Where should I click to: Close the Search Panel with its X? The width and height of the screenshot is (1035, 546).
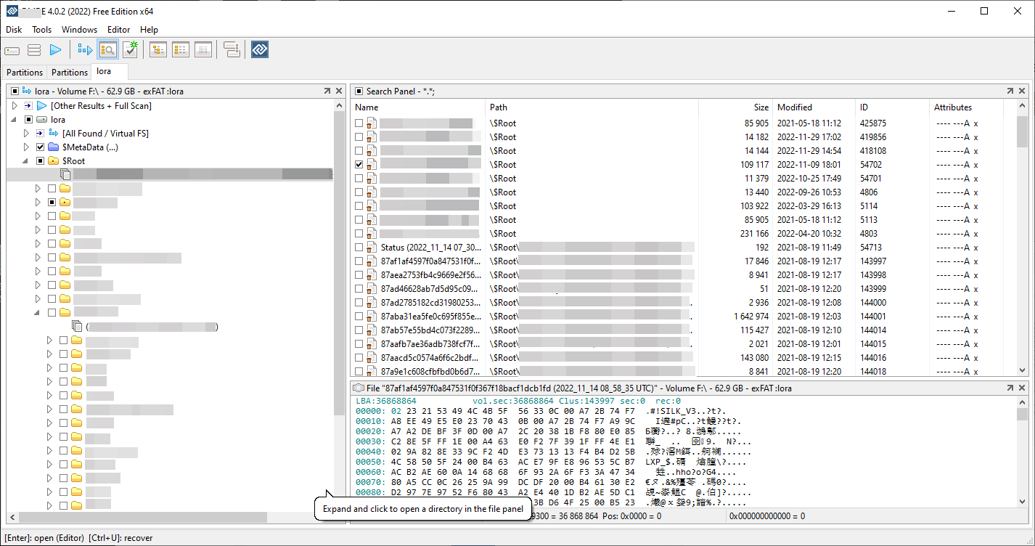pos(1022,91)
